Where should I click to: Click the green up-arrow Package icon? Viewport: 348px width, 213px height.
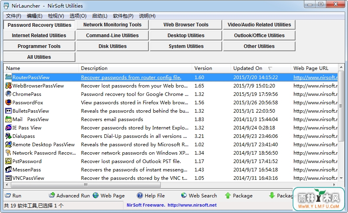click(228, 195)
